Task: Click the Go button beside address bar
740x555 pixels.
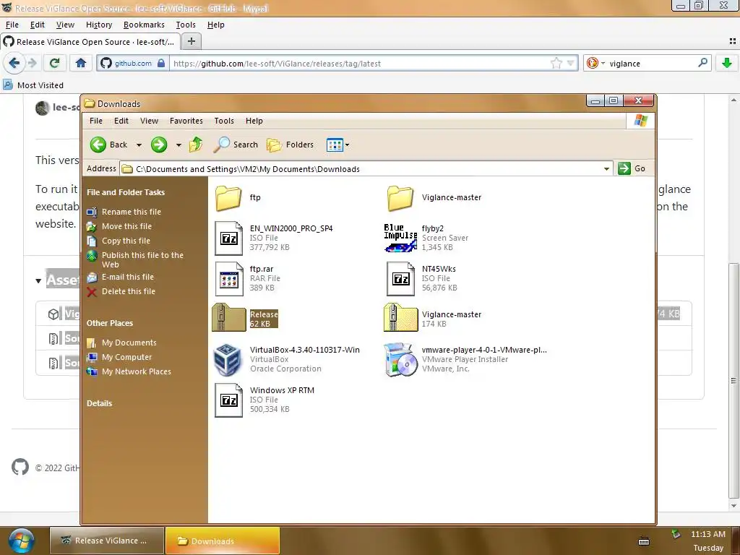Action: click(632, 168)
